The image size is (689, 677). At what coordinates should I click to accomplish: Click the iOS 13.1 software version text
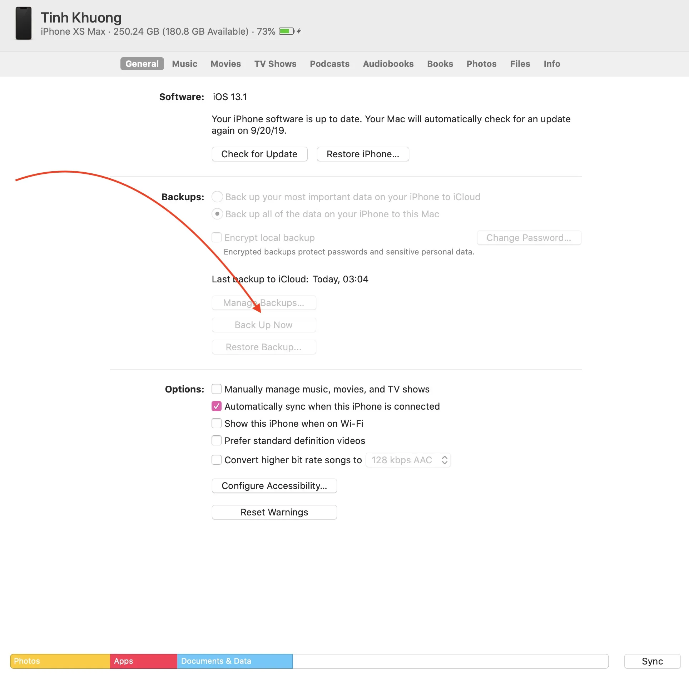click(230, 97)
